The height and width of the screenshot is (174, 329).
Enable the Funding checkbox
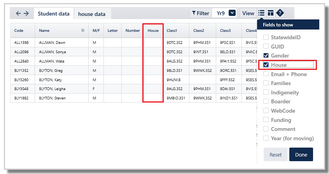point(266,120)
